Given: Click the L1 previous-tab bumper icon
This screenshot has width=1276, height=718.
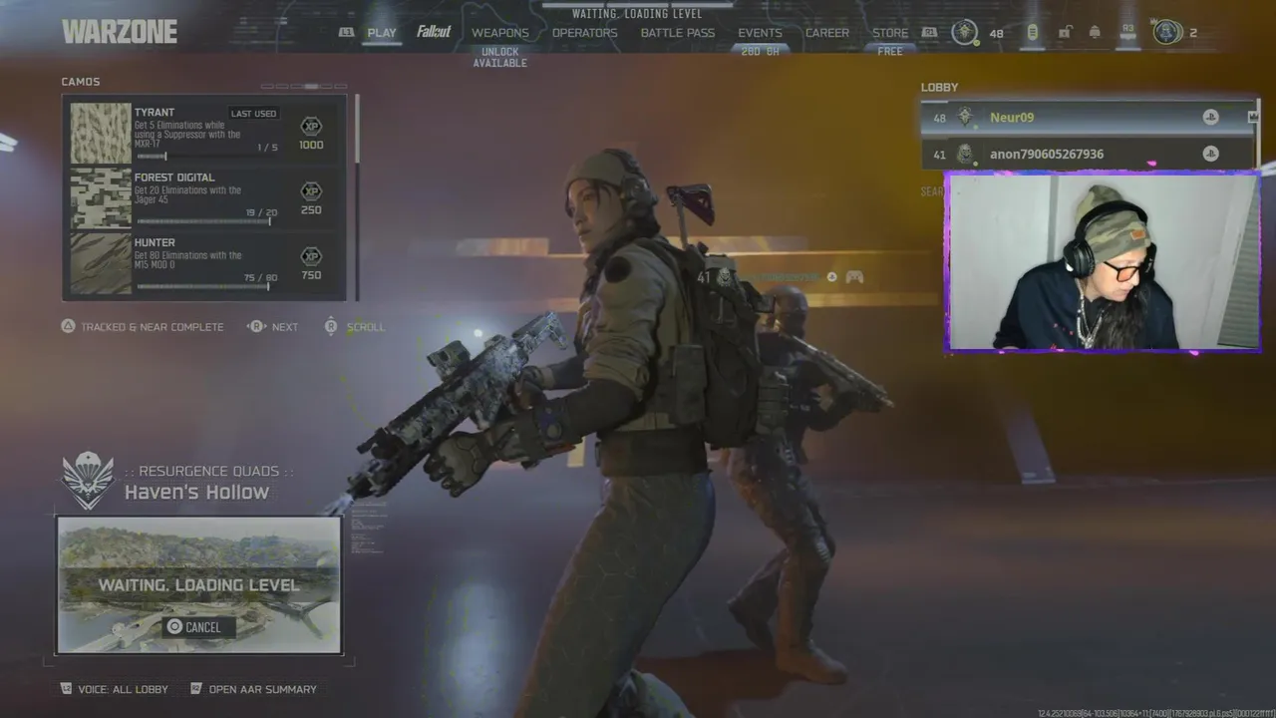Looking at the screenshot, I should (x=346, y=32).
